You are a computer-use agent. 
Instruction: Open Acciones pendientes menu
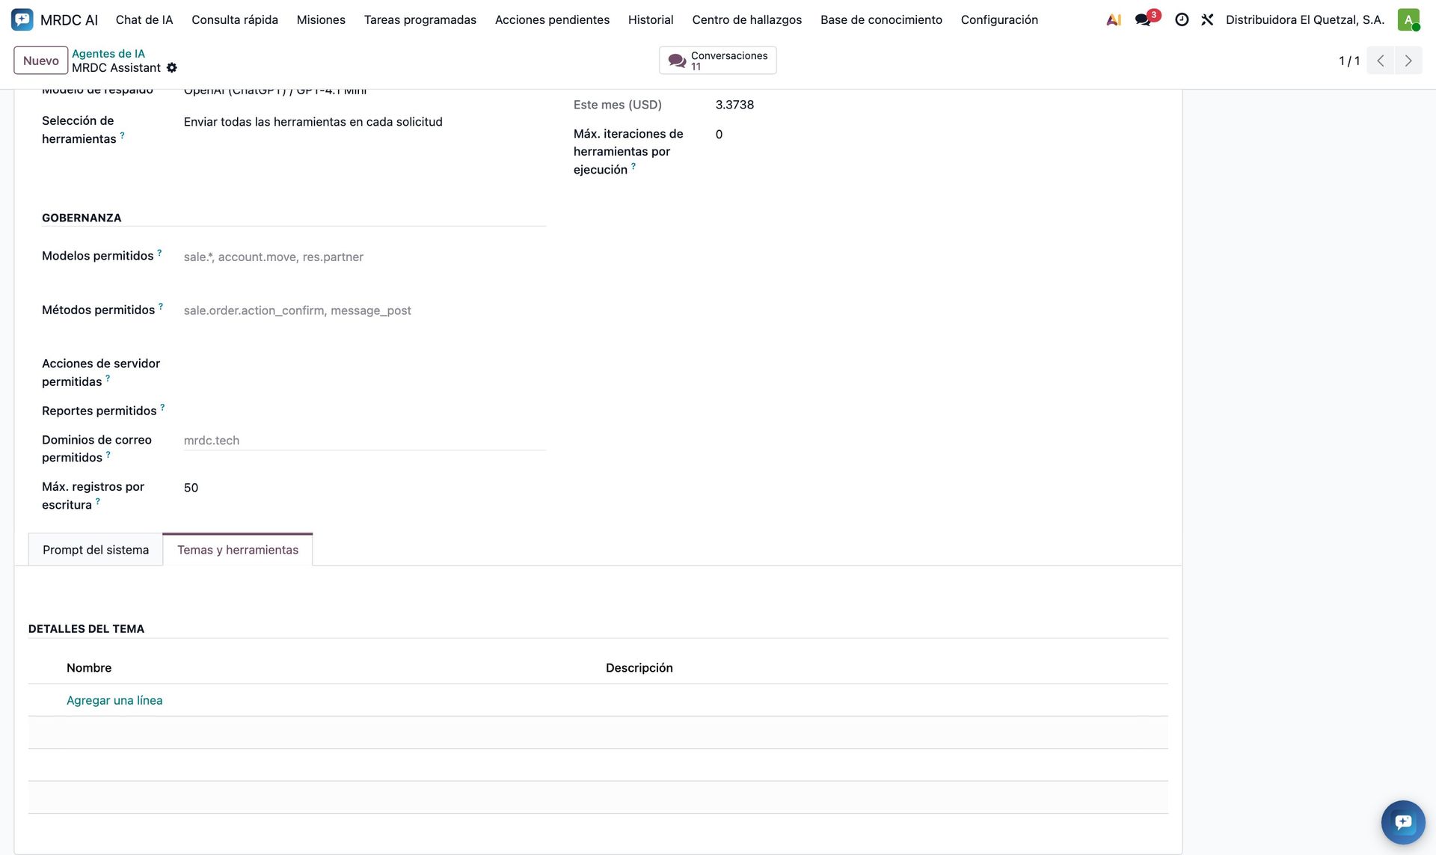[552, 20]
